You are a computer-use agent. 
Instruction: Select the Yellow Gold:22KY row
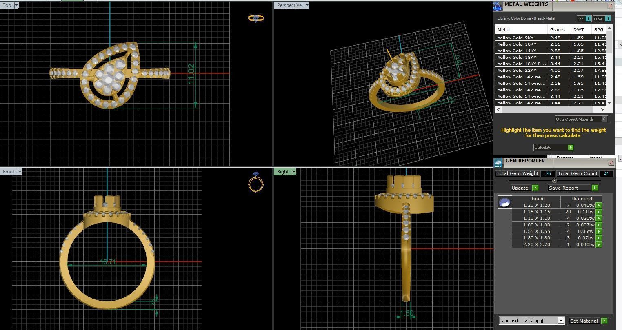click(x=551, y=70)
